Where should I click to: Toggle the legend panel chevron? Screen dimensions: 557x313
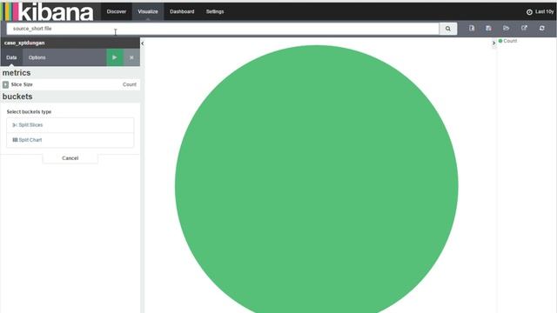pos(493,43)
